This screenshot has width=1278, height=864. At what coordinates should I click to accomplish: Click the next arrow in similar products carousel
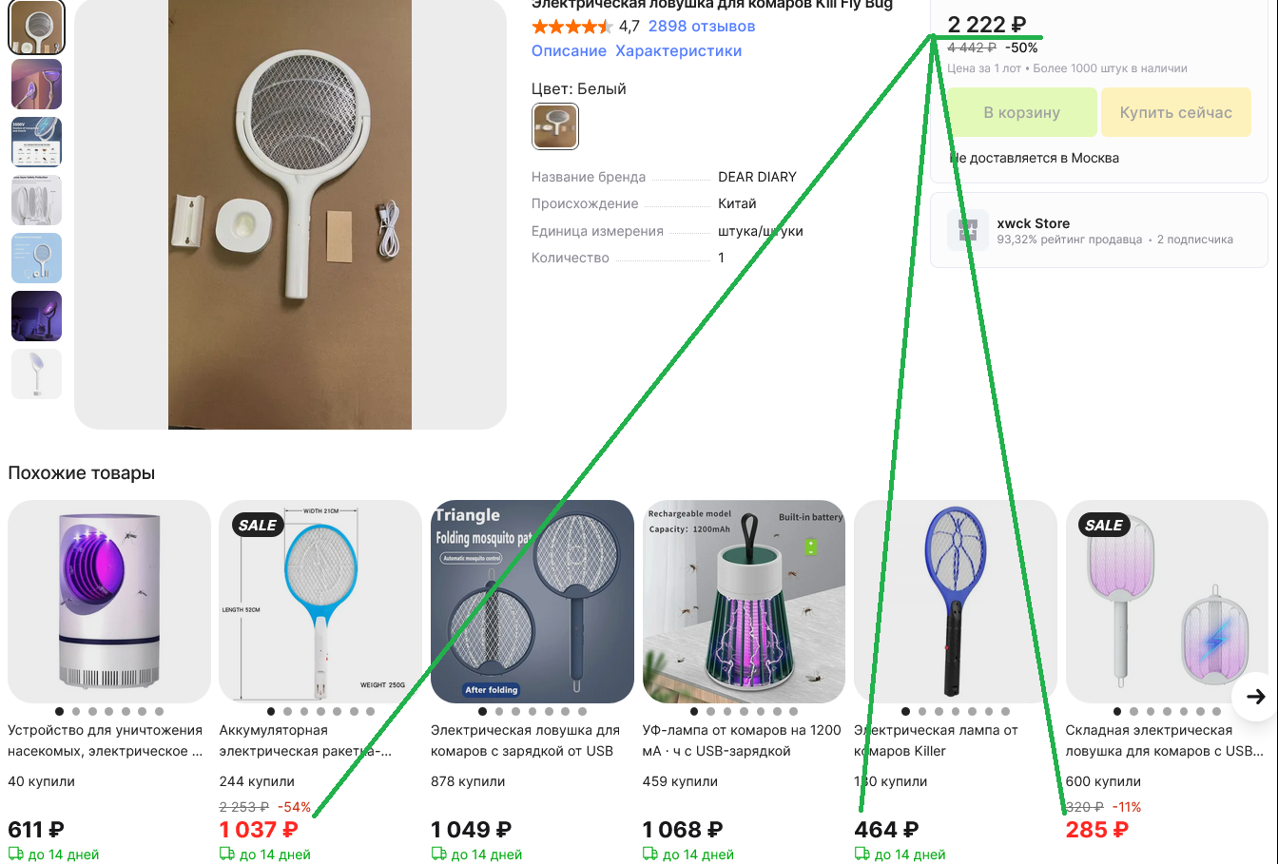tap(1255, 697)
